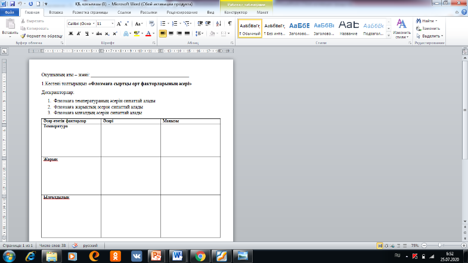Image resolution: width=468 pixels, height=263 pixels.
Task: Switch to the Ссылки tab
Action: tap(124, 12)
